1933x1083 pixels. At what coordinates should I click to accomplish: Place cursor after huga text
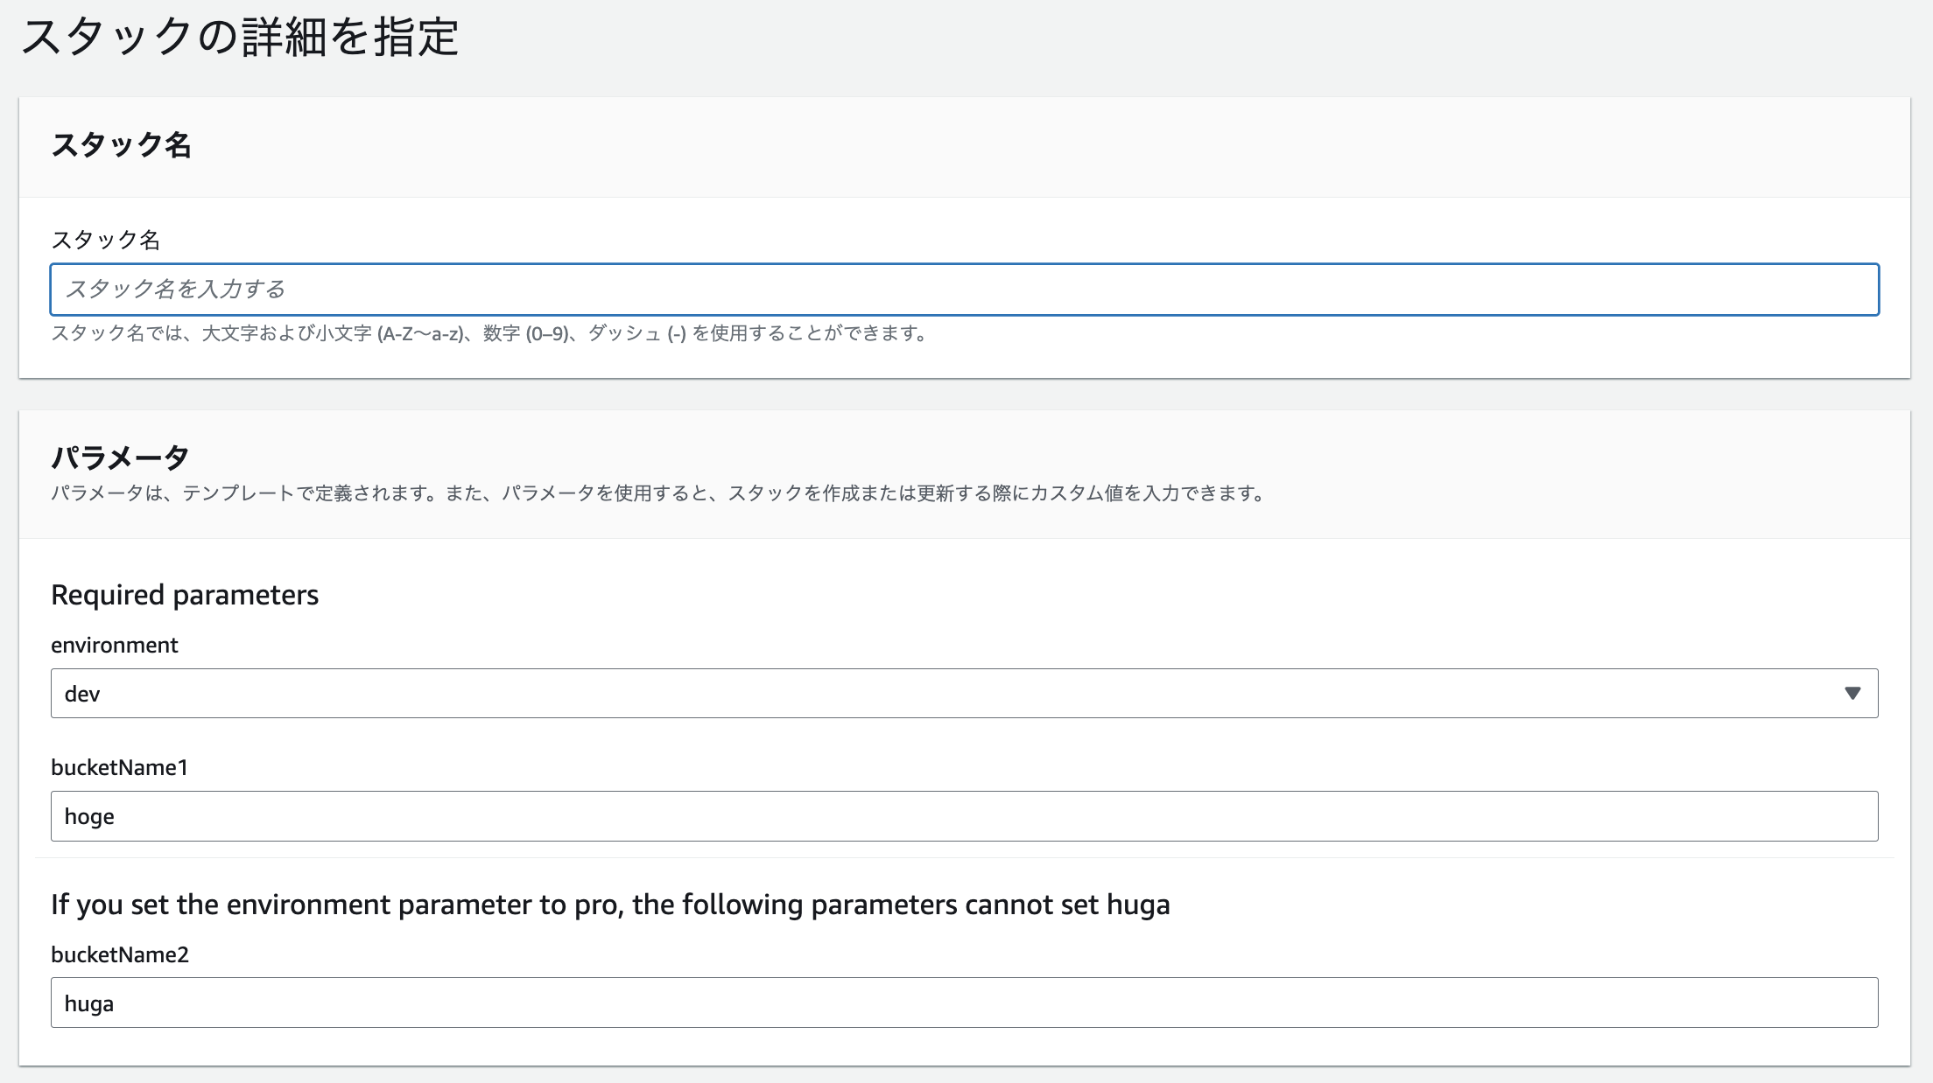116,1003
